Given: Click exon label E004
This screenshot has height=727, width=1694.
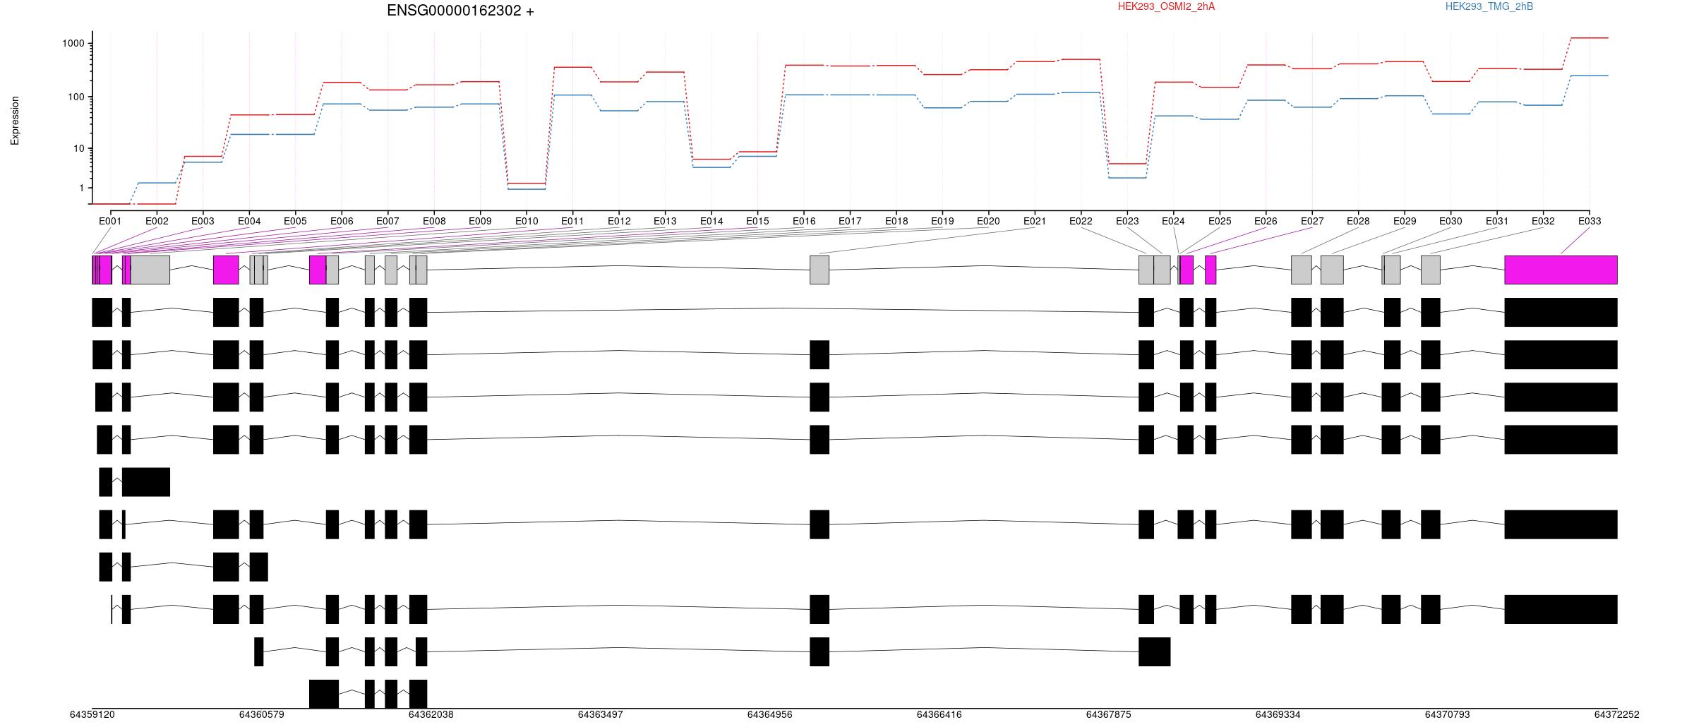Looking at the screenshot, I should [x=249, y=221].
